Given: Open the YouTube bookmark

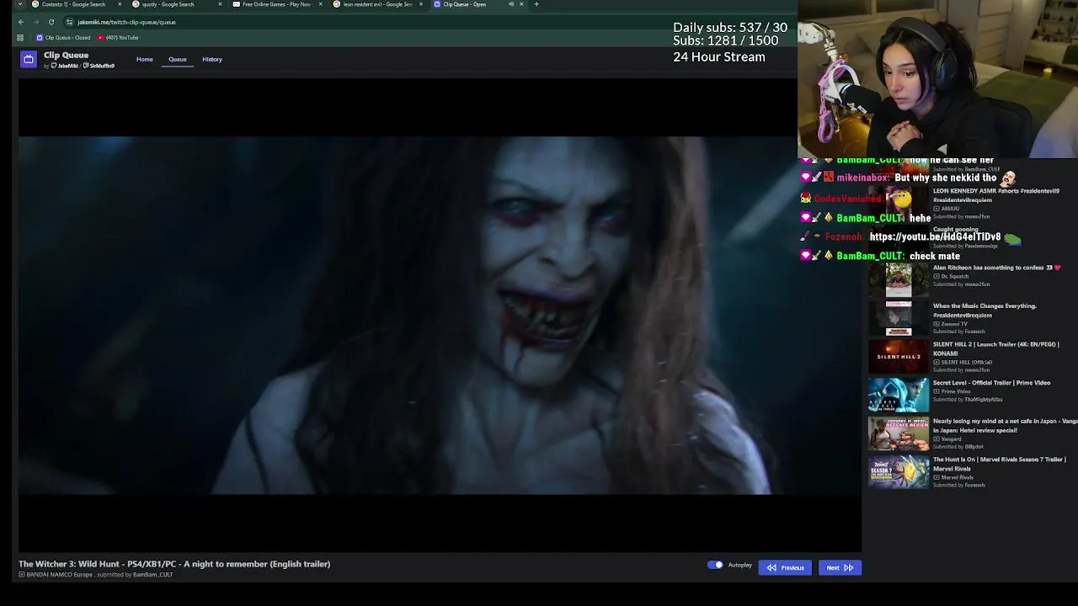Looking at the screenshot, I should pyautogui.click(x=118, y=38).
